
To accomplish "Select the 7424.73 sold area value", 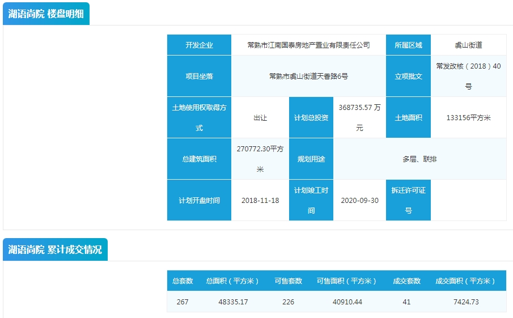I will tap(465, 302).
